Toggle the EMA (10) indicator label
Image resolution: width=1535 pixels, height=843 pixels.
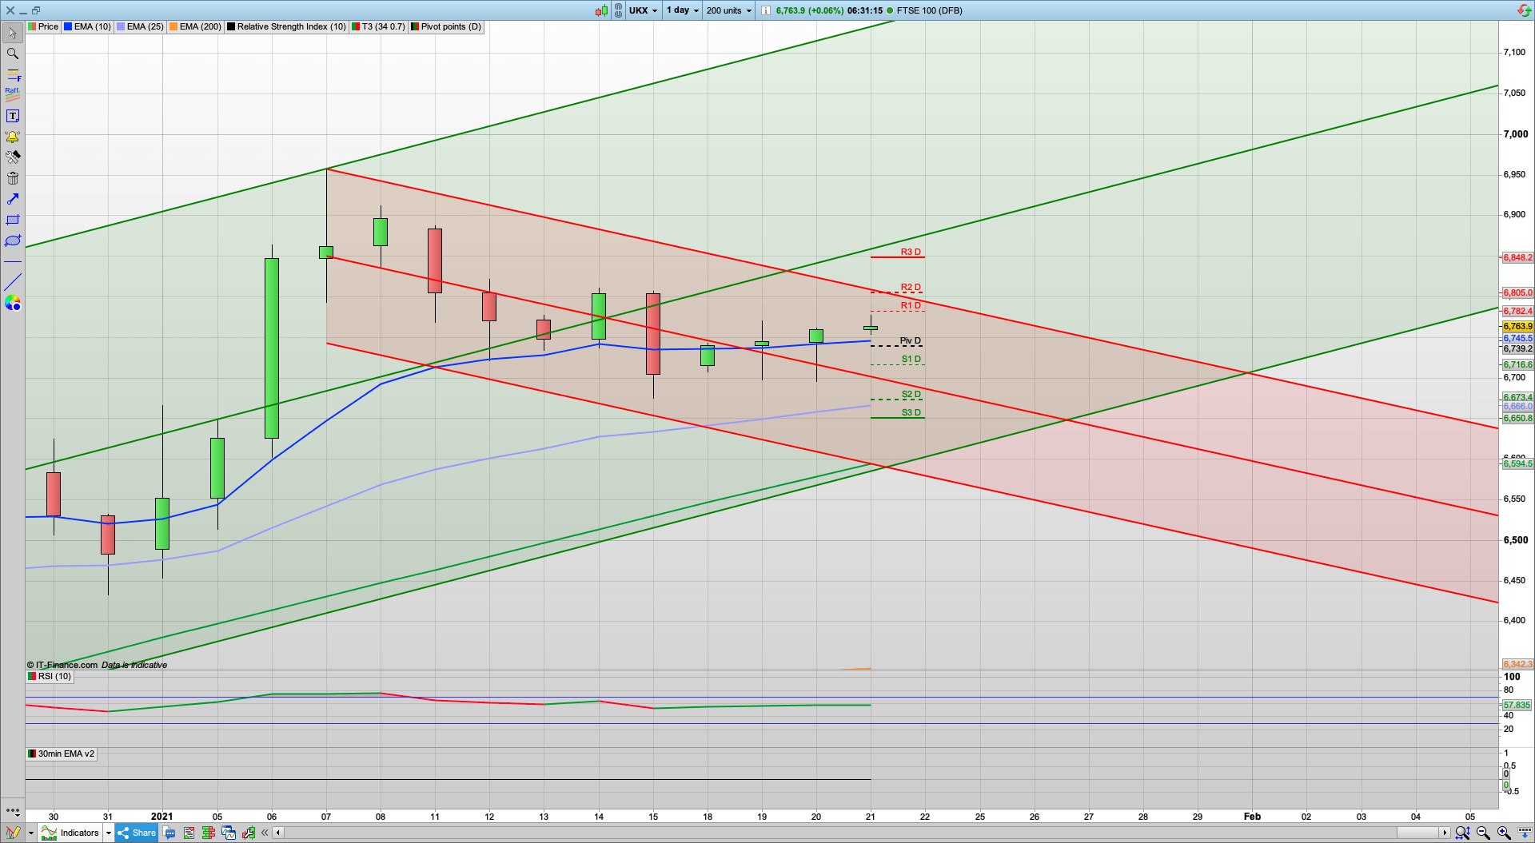(x=88, y=26)
